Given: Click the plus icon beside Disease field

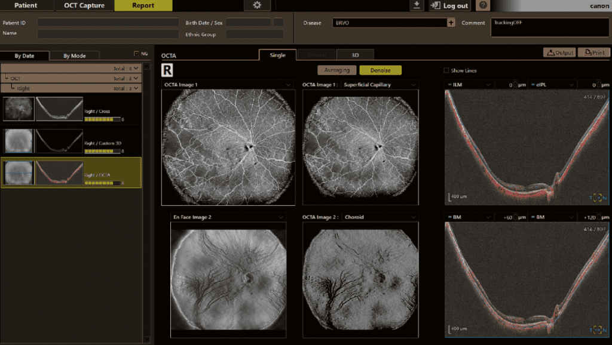Looking at the screenshot, I should 451,23.
